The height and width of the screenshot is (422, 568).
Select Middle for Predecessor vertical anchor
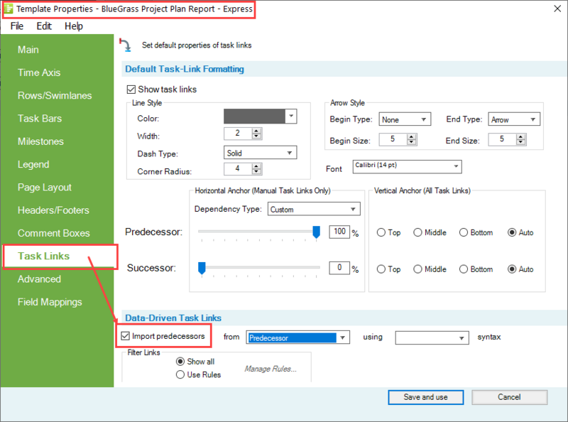pos(417,232)
